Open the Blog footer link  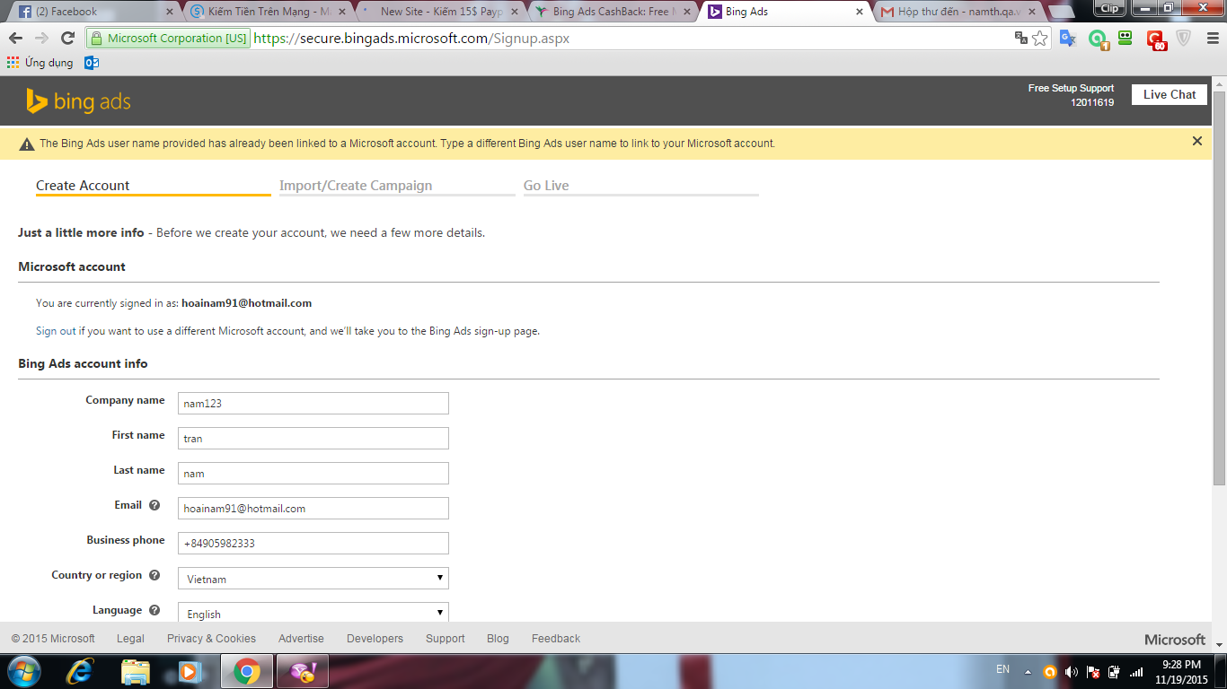click(498, 639)
